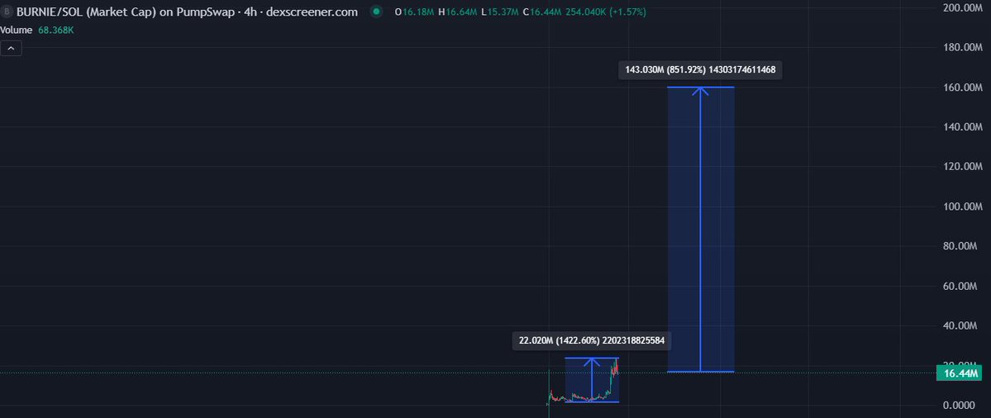This screenshot has height=418, width=991.
Task: Select the low value L15.37M
Action: (501, 12)
